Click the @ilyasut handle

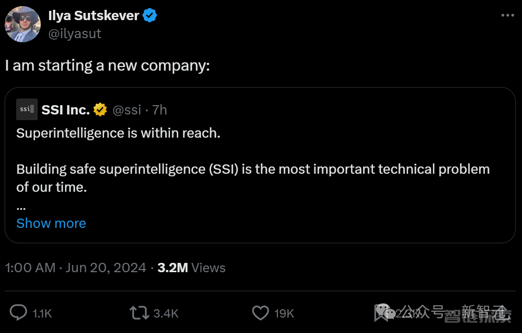tap(75, 34)
